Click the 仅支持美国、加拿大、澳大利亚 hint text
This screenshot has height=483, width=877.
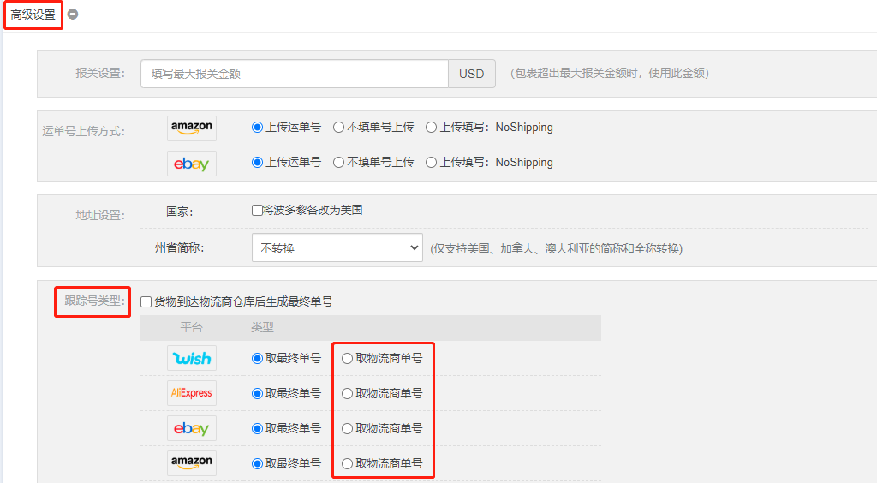[x=557, y=248]
